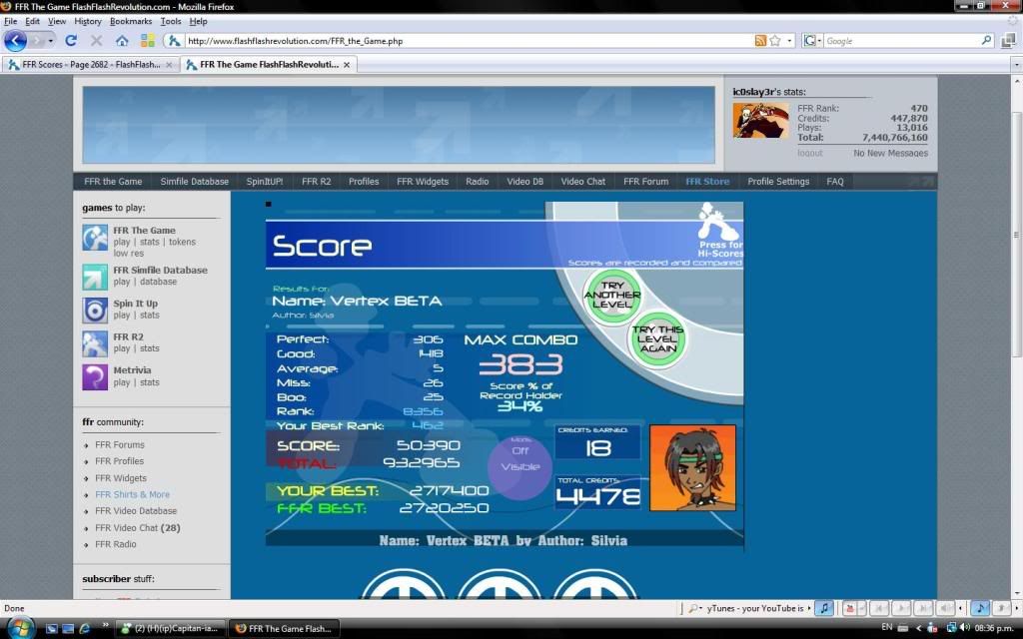Click the yTunes music note icon
The width and height of the screenshot is (1023, 639).
(823, 608)
